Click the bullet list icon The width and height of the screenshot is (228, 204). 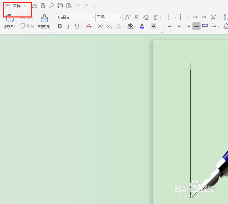(x=171, y=17)
